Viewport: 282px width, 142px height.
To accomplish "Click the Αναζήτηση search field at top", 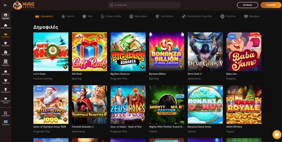I will [x=144, y=5].
